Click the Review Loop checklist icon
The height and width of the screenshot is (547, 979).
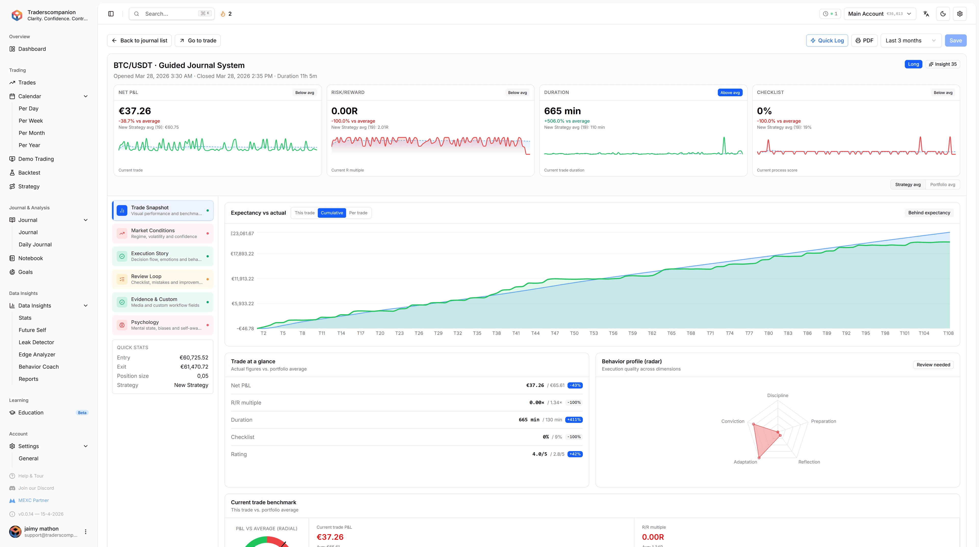[122, 279]
